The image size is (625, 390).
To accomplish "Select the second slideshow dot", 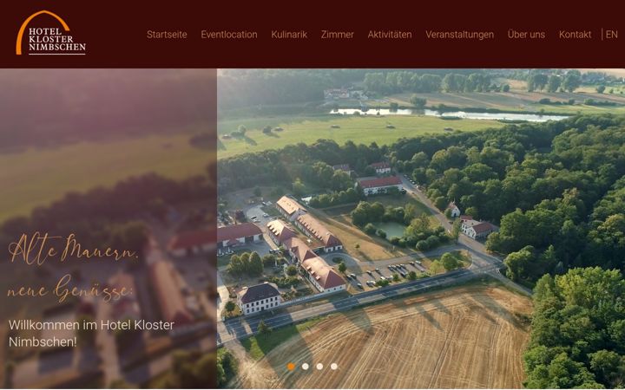I will (x=306, y=367).
